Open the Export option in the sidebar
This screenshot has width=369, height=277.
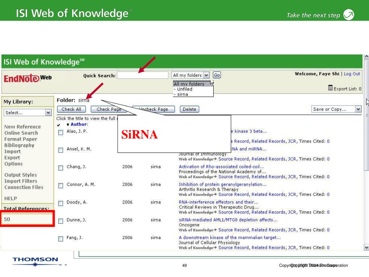(x=12, y=158)
